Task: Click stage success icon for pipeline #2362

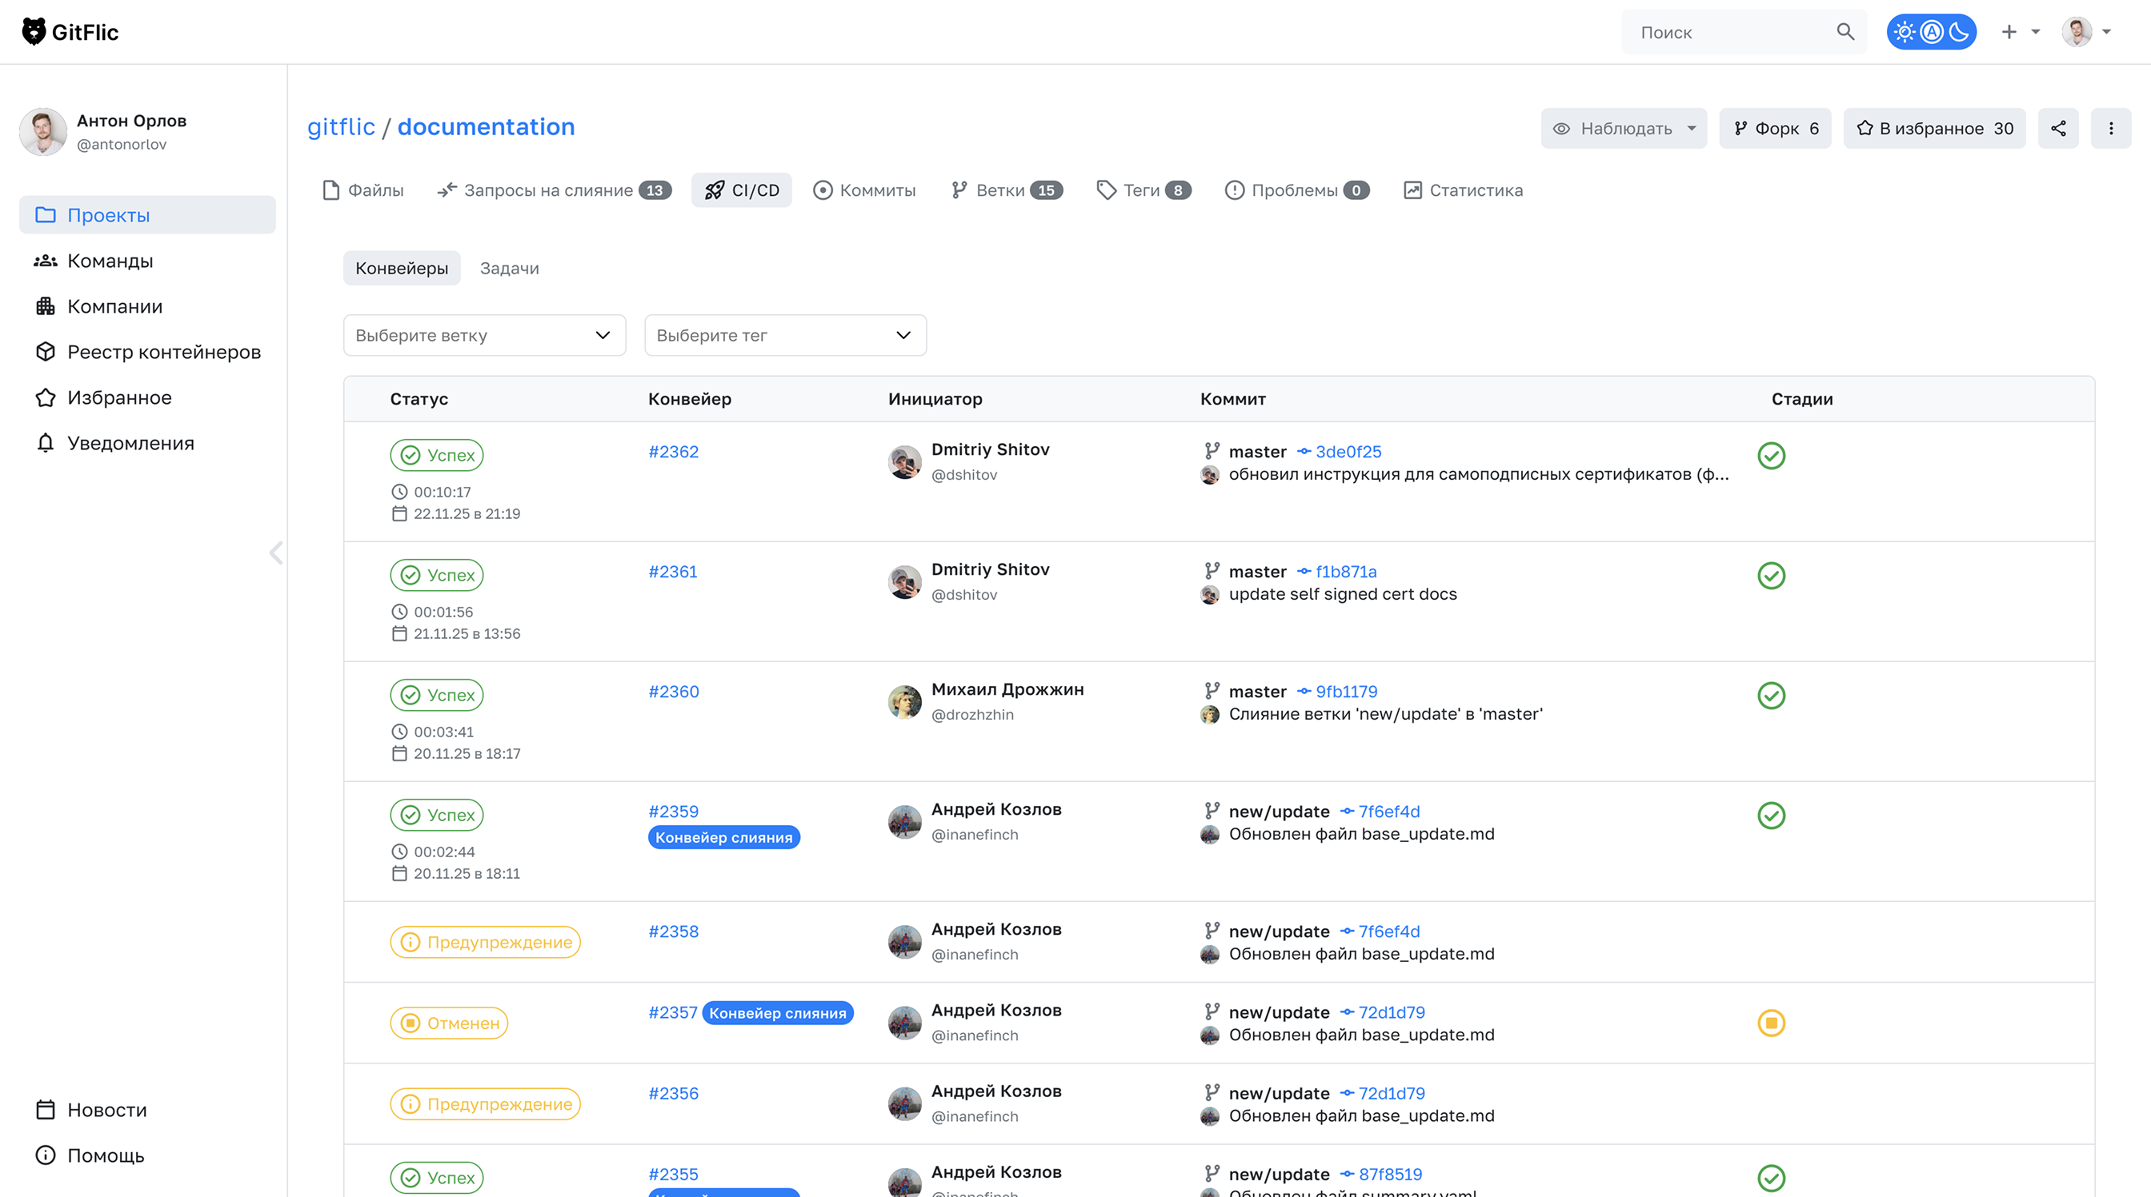Action: click(1771, 456)
